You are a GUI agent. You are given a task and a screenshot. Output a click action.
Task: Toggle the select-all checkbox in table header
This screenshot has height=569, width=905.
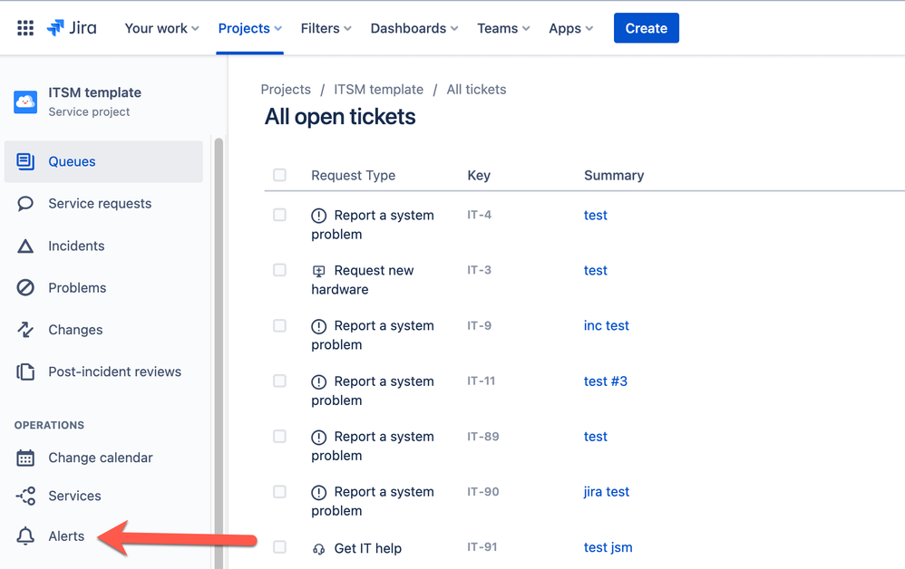279,175
